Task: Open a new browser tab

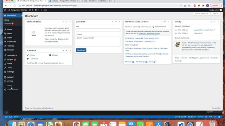Action: tap(115, 1)
